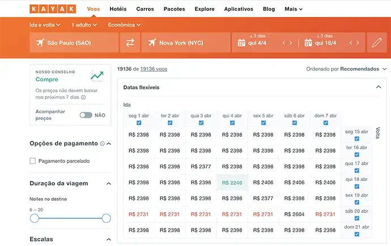The image size is (391, 246).
Task: Uncheck sex 19 abr return checkbox
Action: pyautogui.click(x=357, y=202)
